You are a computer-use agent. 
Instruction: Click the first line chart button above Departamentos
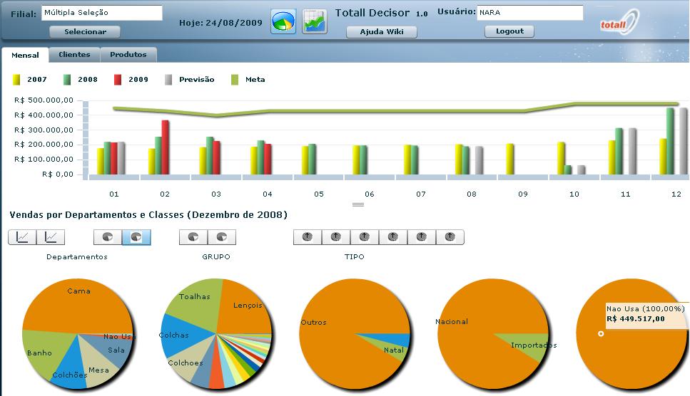[22, 237]
